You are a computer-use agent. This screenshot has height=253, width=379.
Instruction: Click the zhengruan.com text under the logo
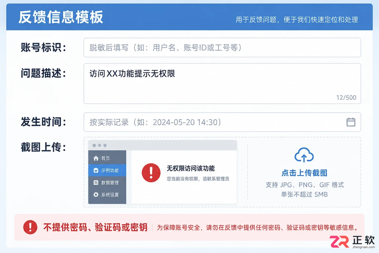point(364,247)
